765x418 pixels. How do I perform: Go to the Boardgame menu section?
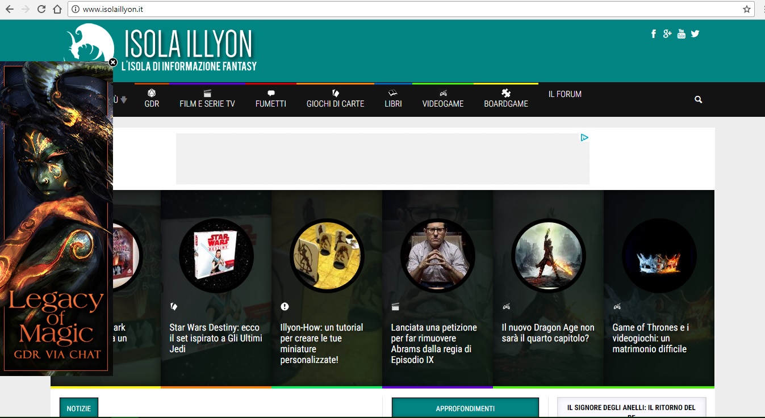pos(506,99)
